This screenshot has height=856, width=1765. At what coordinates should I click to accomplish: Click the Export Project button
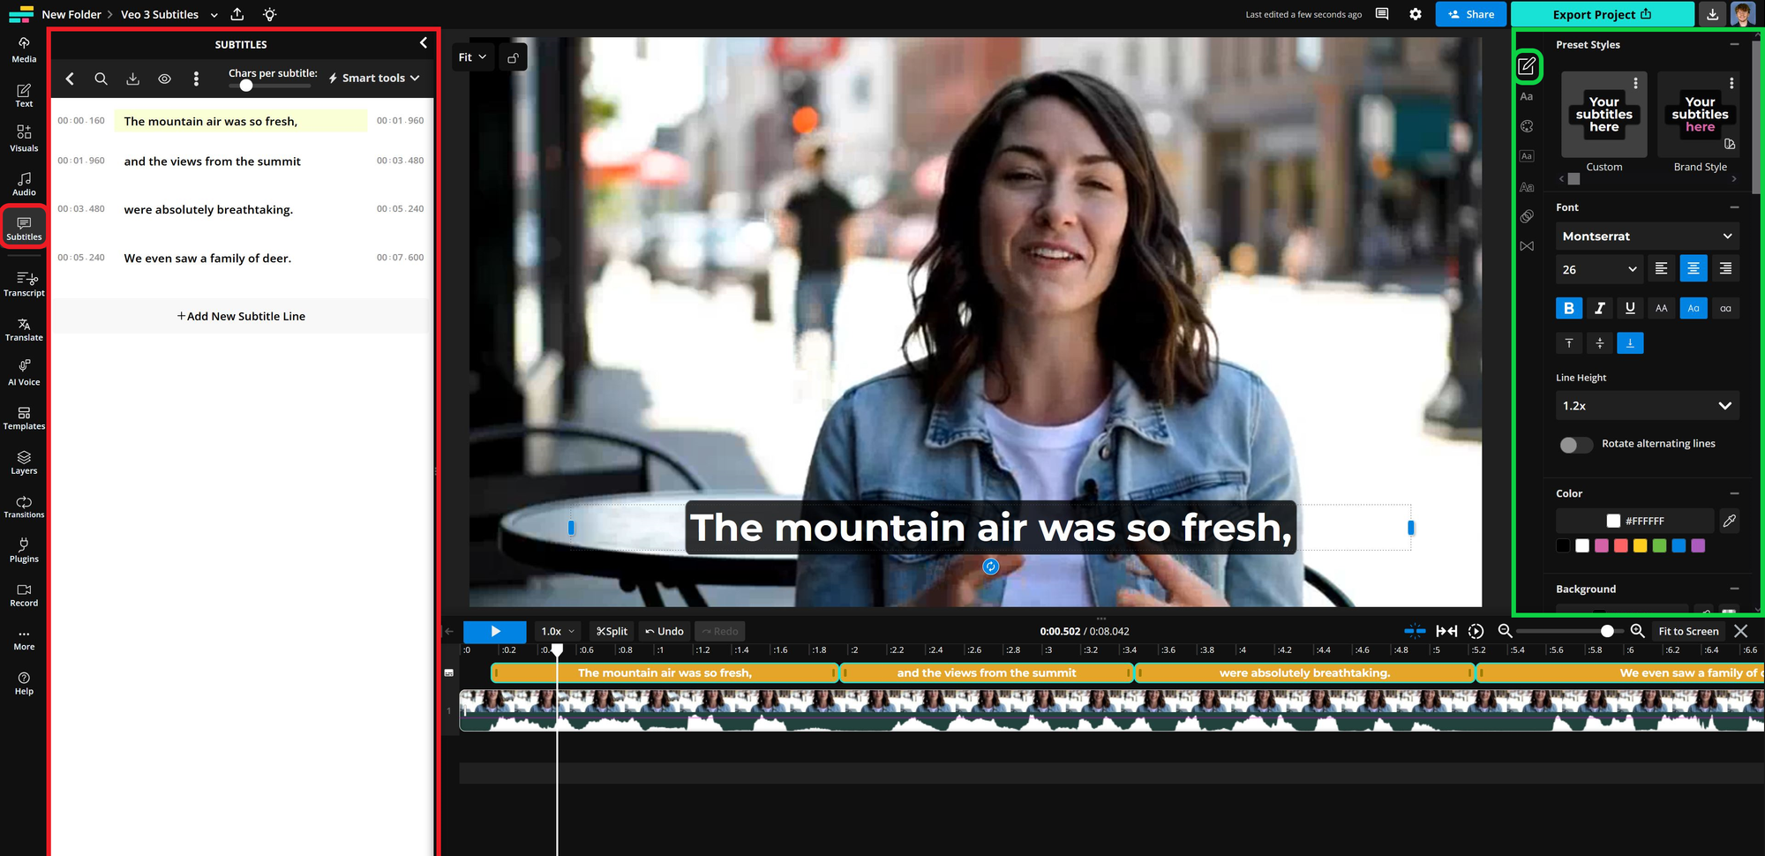pyautogui.click(x=1602, y=14)
